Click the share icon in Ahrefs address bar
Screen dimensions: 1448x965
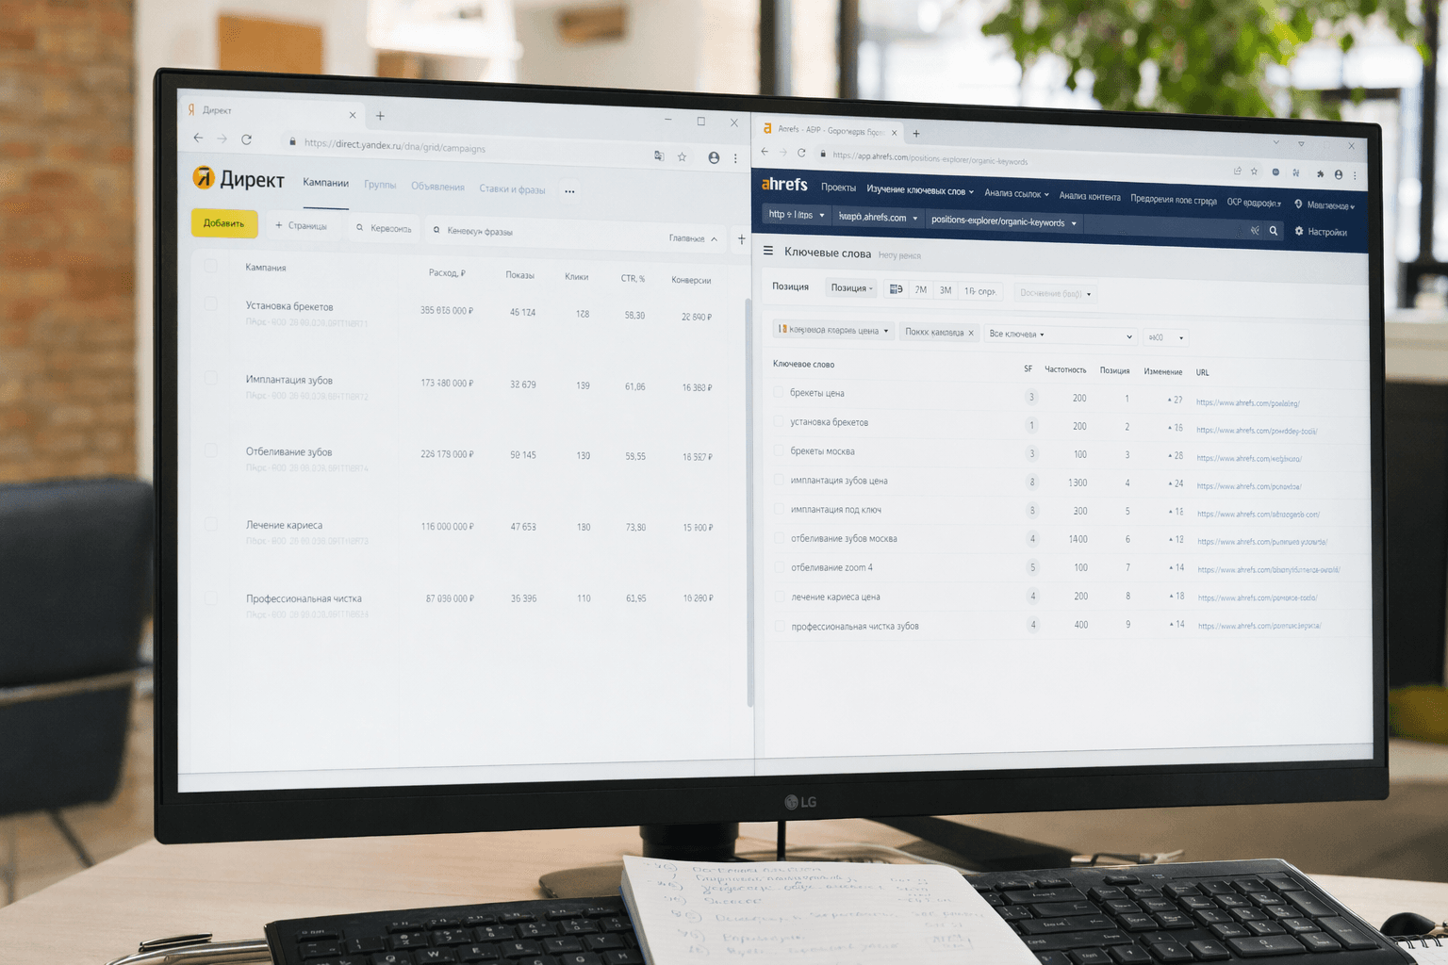pos(1237,171)
